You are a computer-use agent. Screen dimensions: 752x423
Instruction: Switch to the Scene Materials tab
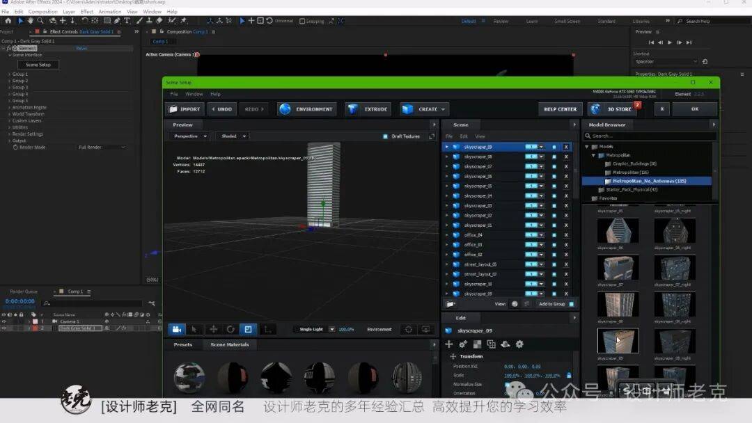[x=230, y=345]
